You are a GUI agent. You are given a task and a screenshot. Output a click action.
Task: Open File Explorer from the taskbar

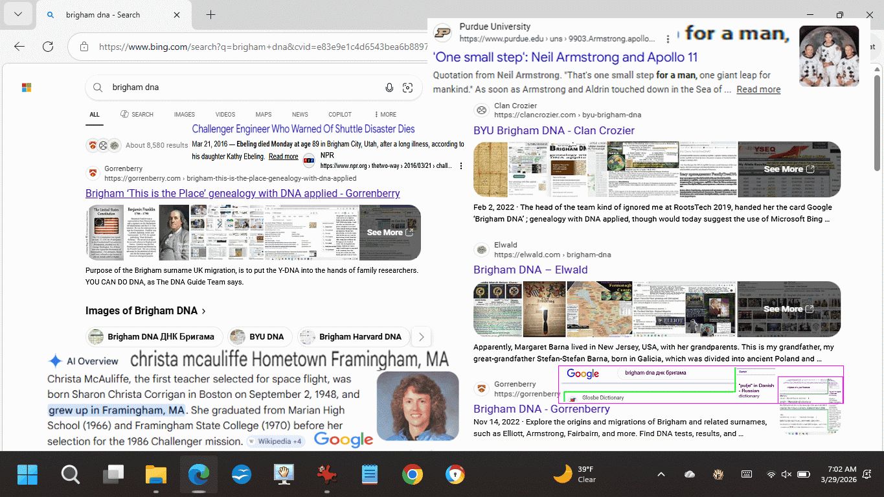(x=155, y=475)
